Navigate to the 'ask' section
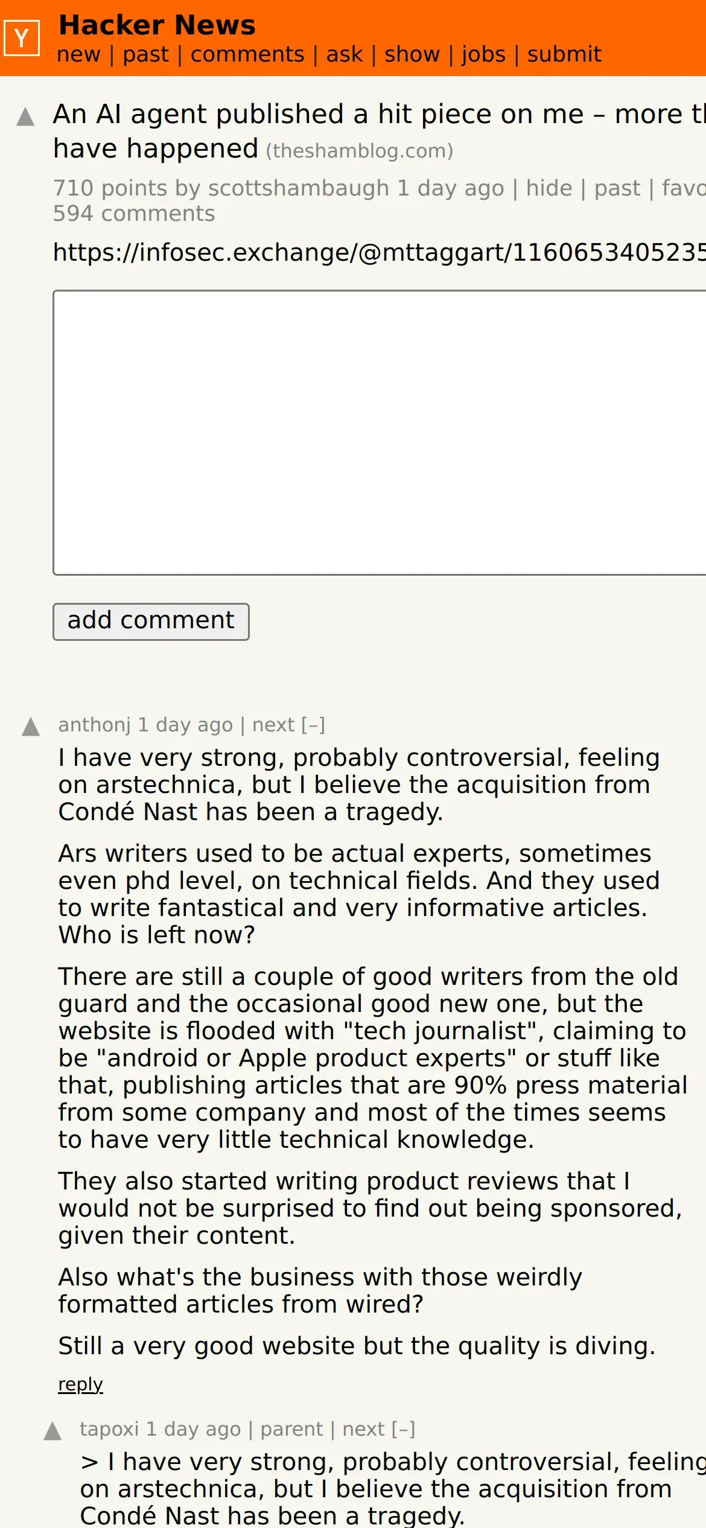The height and width of the screenshot is (1528, 706). tap(345, 54)
